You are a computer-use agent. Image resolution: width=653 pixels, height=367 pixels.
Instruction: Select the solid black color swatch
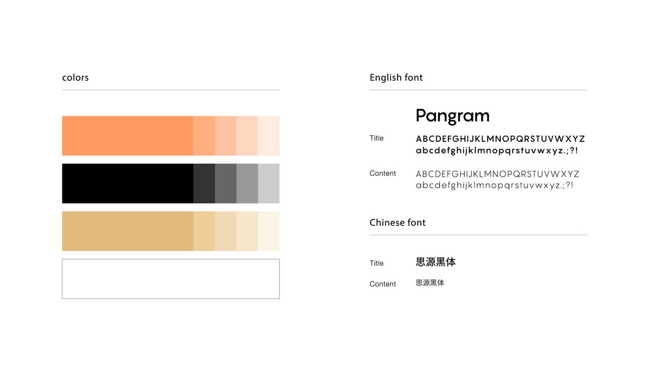tap(127, 183)
